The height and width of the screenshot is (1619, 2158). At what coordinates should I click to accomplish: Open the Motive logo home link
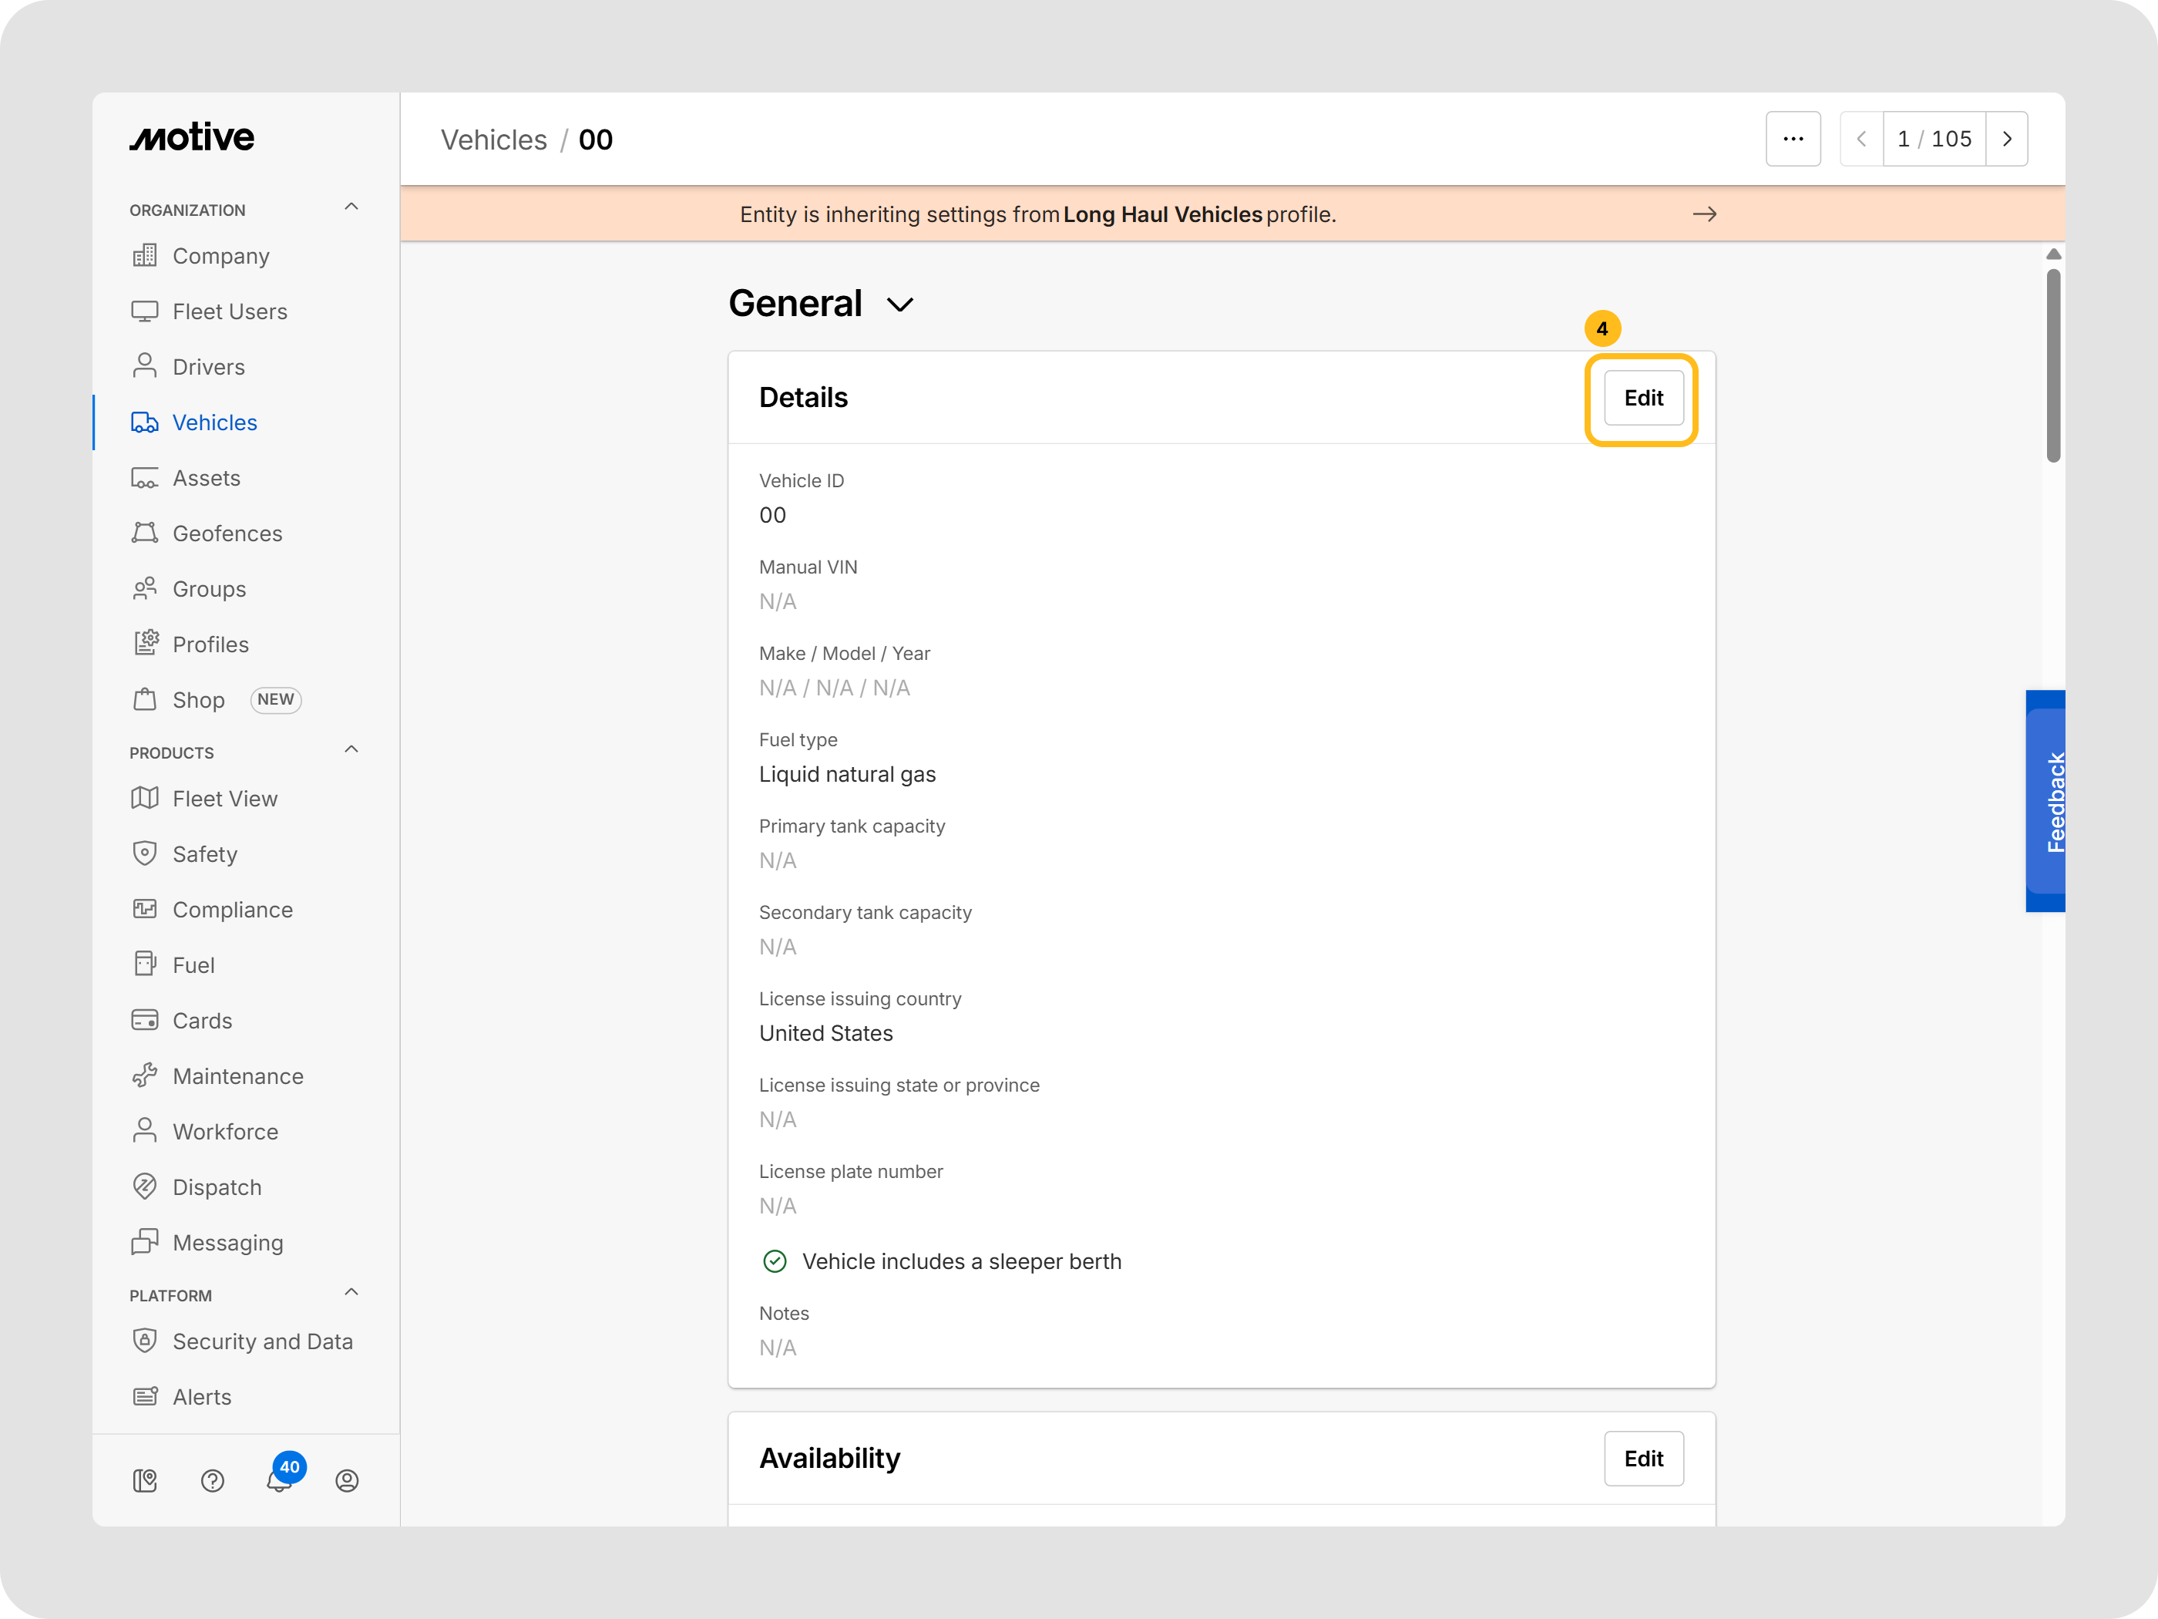[192, 137]
